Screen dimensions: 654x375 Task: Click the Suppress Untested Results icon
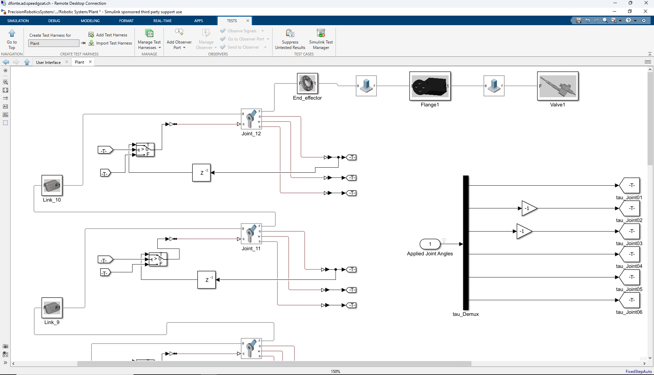coord(290,33)
